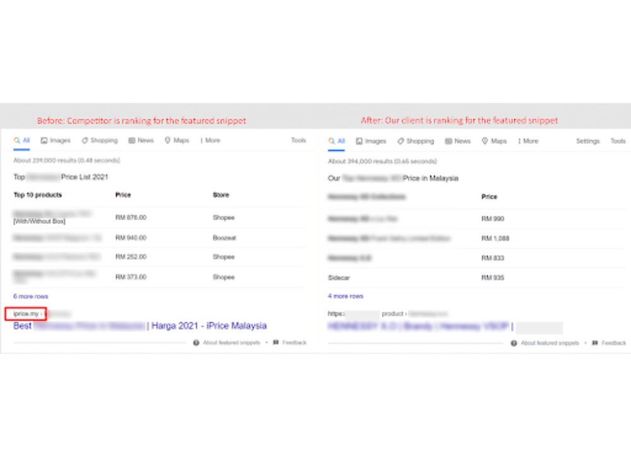
Task: Click the RM 373.00 price cell
Action: pyautogui.click(x=131, y=277)
